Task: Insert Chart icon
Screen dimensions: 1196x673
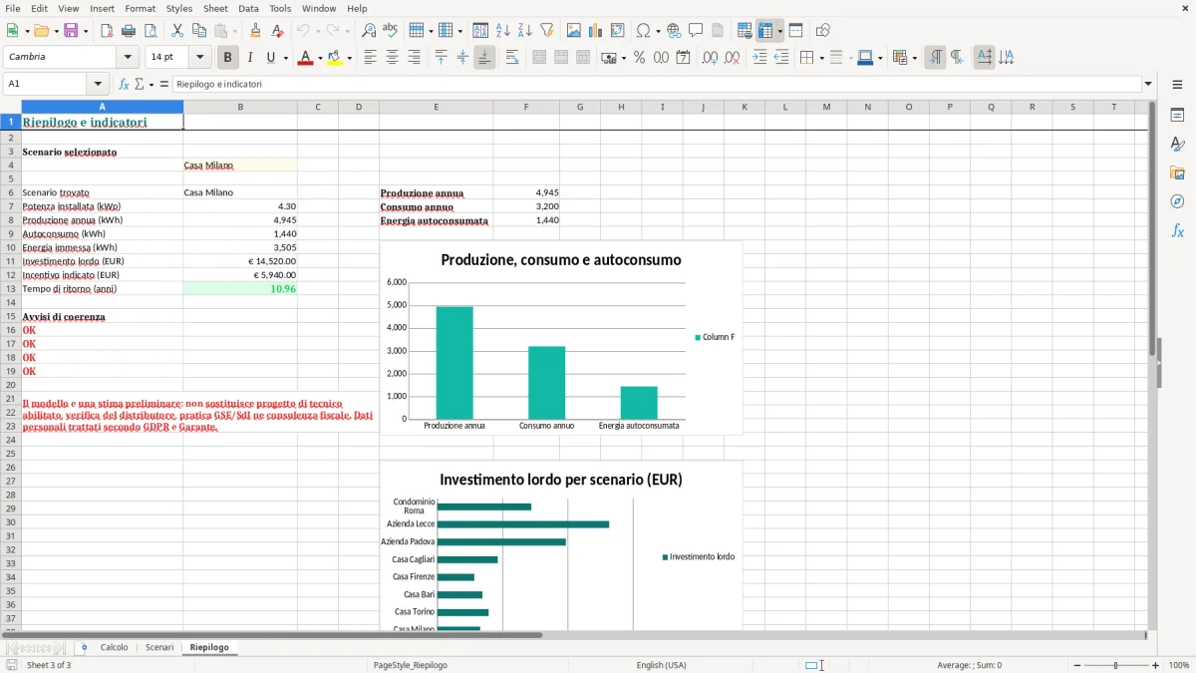Action: point(596,31)
